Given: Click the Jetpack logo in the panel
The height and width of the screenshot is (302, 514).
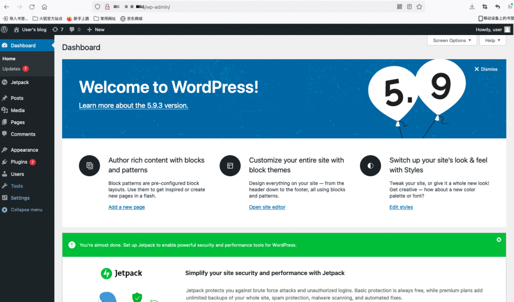Looking at the screenshot, I should point(121,273).
